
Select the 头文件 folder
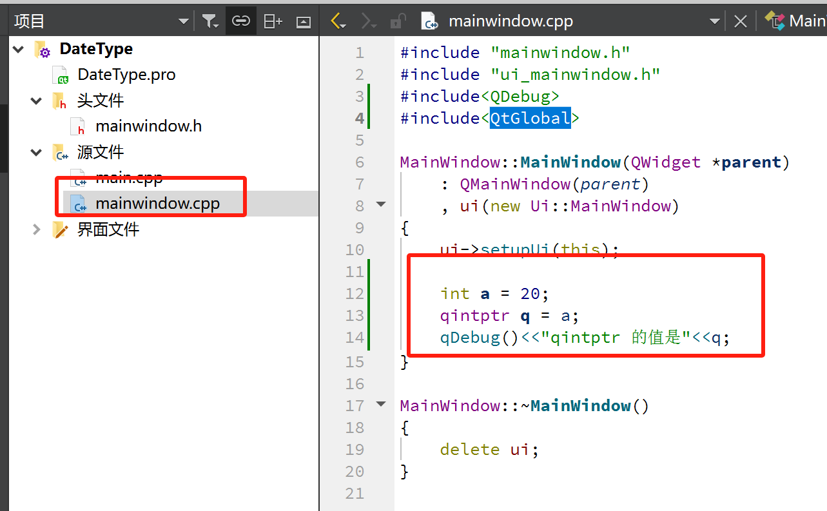point(101,101)
